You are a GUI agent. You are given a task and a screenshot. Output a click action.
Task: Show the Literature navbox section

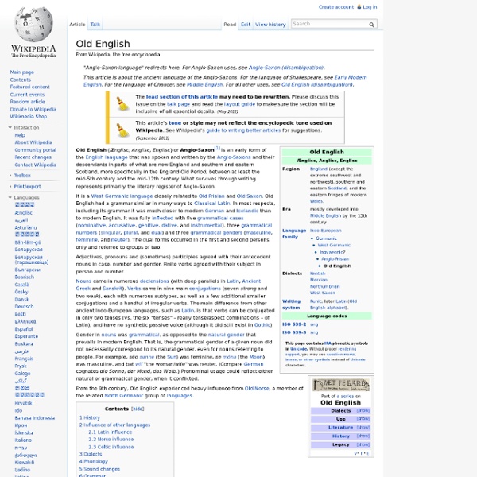point(363,428)
